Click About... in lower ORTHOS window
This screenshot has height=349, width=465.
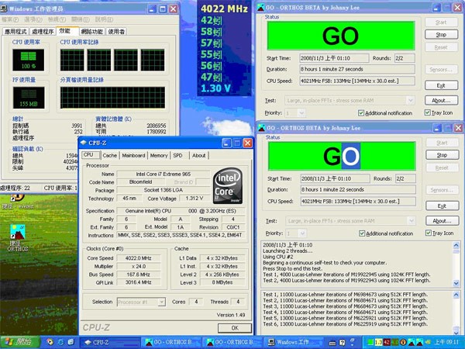[442, 221]
